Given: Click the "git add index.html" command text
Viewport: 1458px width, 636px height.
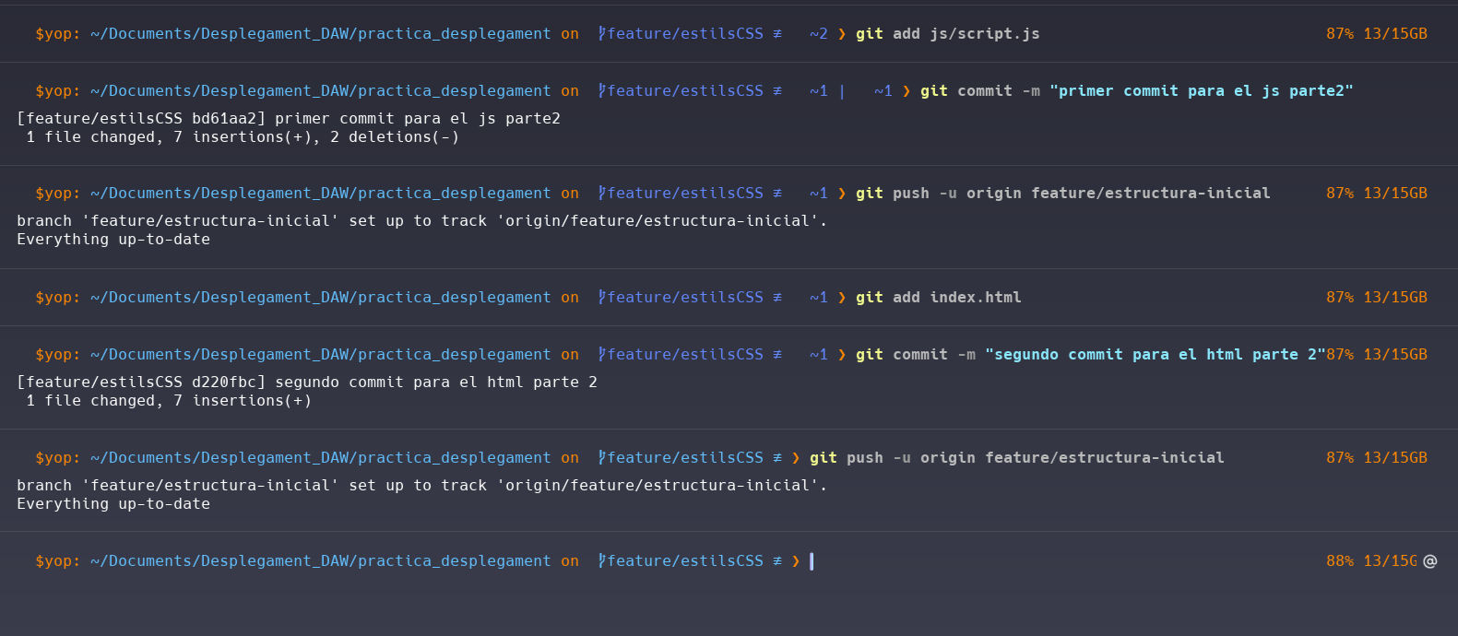Looking at the screenshot, I should tap(938, 298).
